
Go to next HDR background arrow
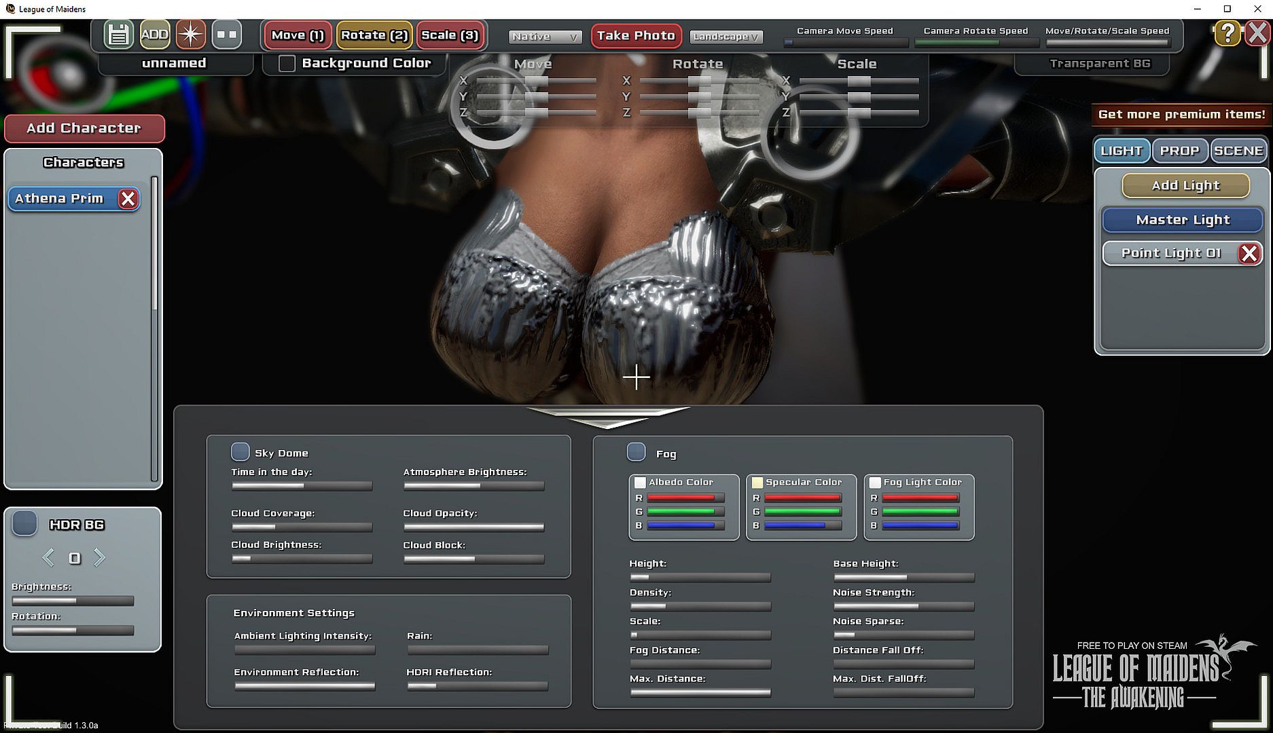(100, 558)
